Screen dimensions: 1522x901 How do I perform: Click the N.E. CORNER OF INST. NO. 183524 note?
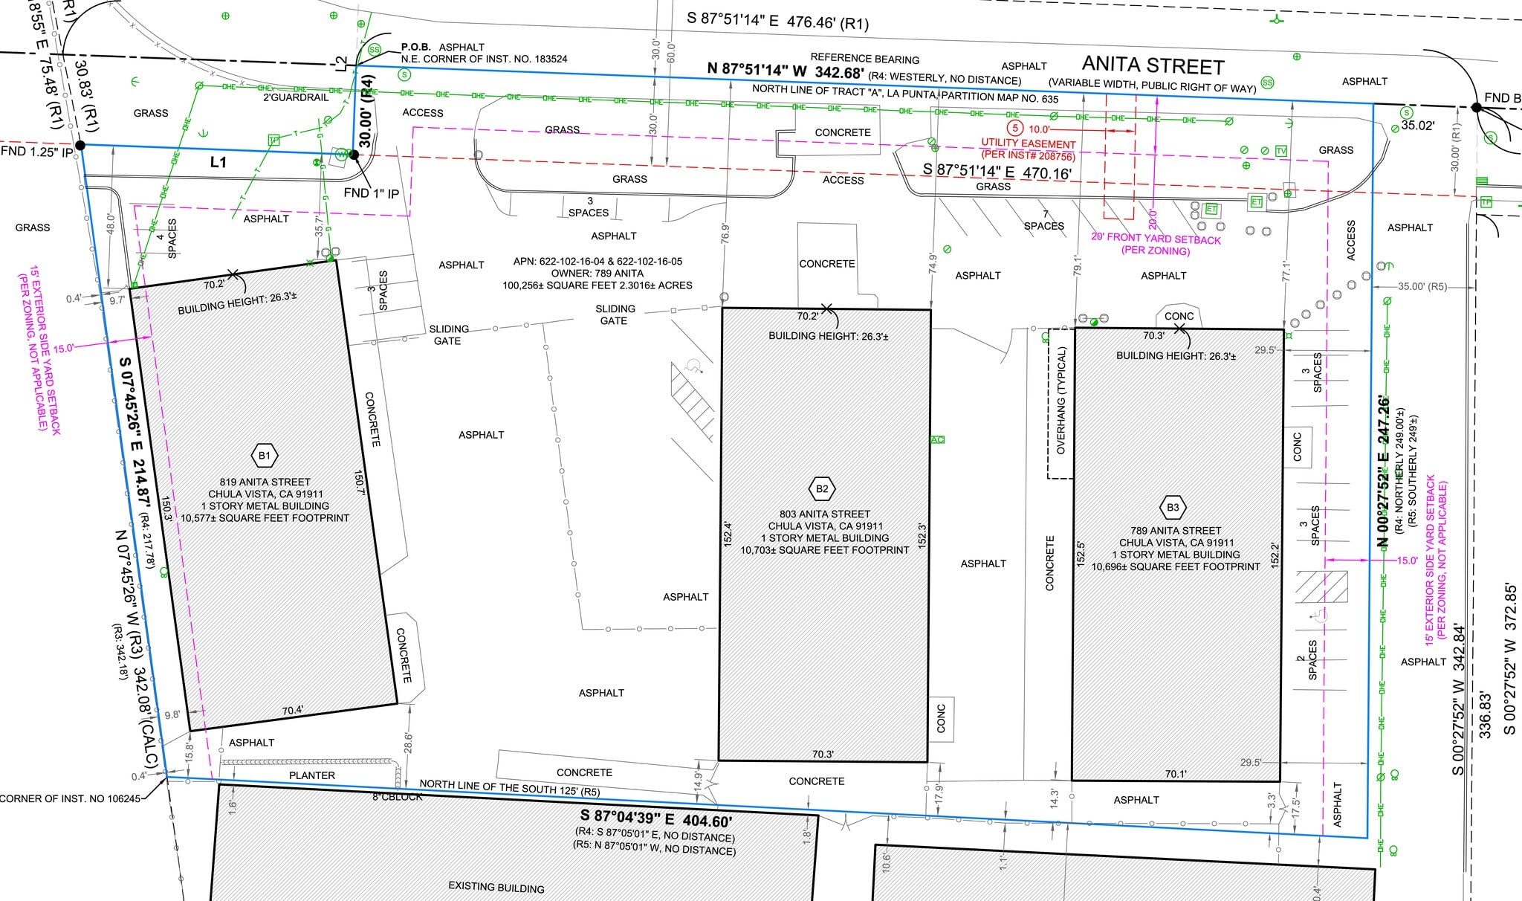(484, 59)
